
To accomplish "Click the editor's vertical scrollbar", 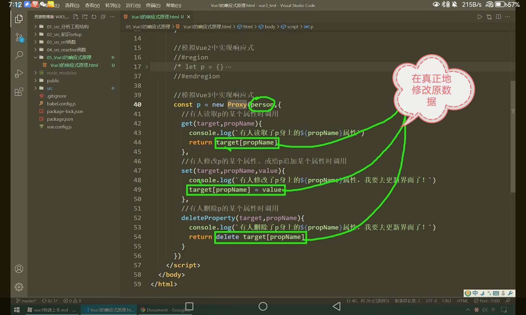I will coord(513,136).
